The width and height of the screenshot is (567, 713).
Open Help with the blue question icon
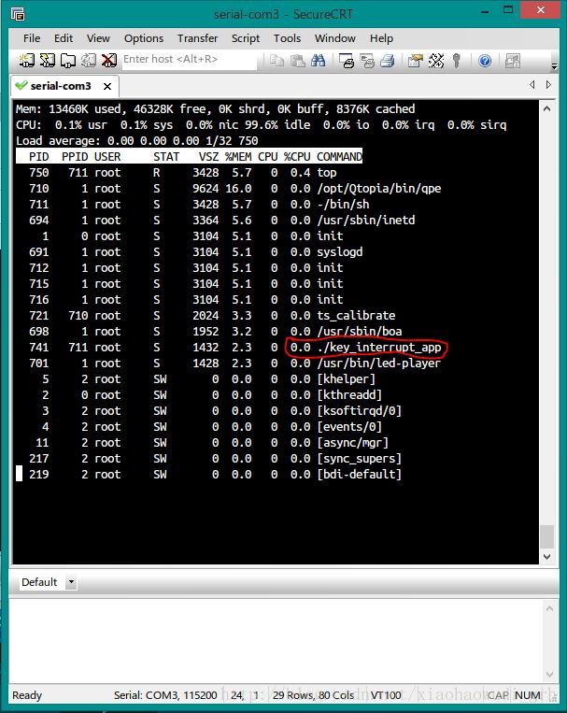(x=485, y=60)
